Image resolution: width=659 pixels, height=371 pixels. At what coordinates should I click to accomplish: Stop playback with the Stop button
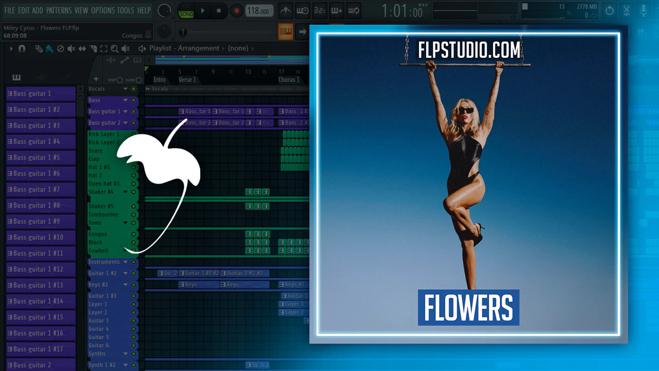click(x=219, y=10)
